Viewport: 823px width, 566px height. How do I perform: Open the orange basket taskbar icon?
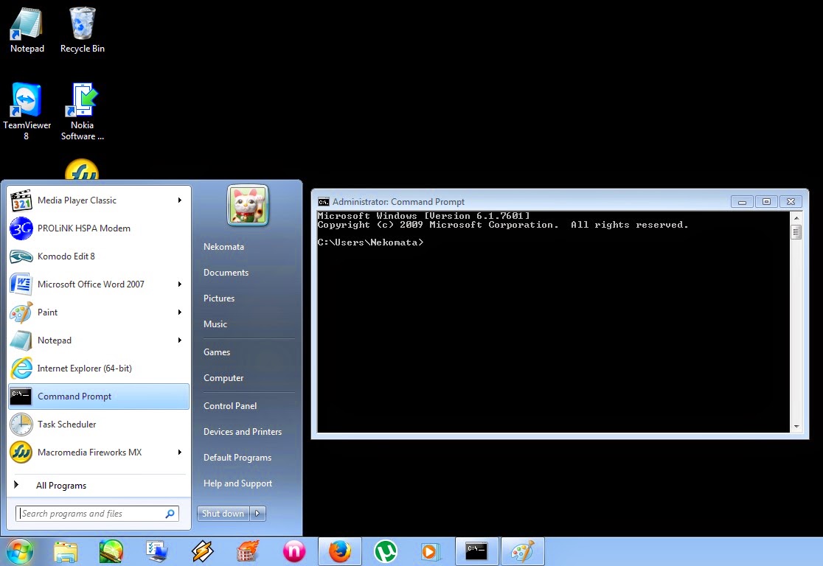tap(249, 552)
